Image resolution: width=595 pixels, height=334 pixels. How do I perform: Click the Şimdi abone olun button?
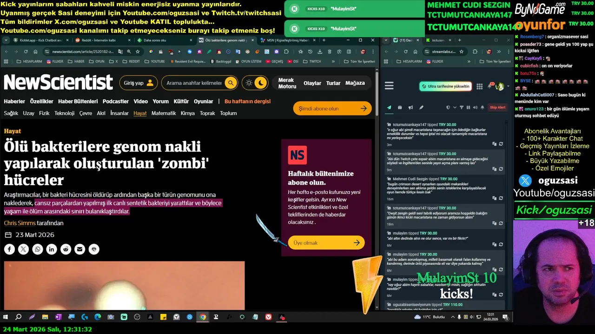click(x=332, y=109)
